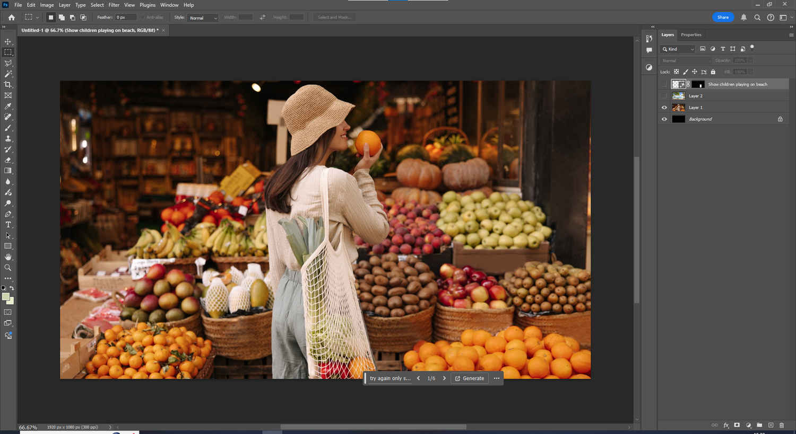Screen dimensions: 796x434
Task: Open the more options ellipsis in the generate bar
Action: [x=496, y=378]
